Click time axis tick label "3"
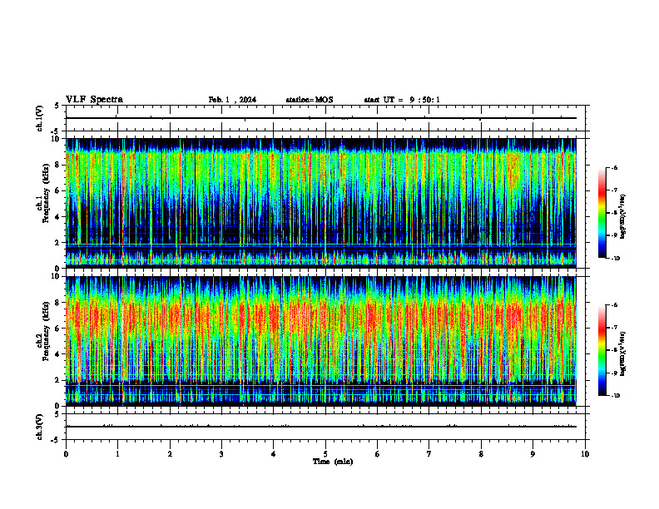 click(221, 454)
